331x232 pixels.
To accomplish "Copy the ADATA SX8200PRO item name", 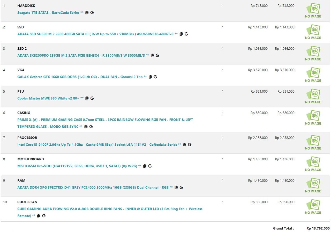I will (x=152, y=55).
